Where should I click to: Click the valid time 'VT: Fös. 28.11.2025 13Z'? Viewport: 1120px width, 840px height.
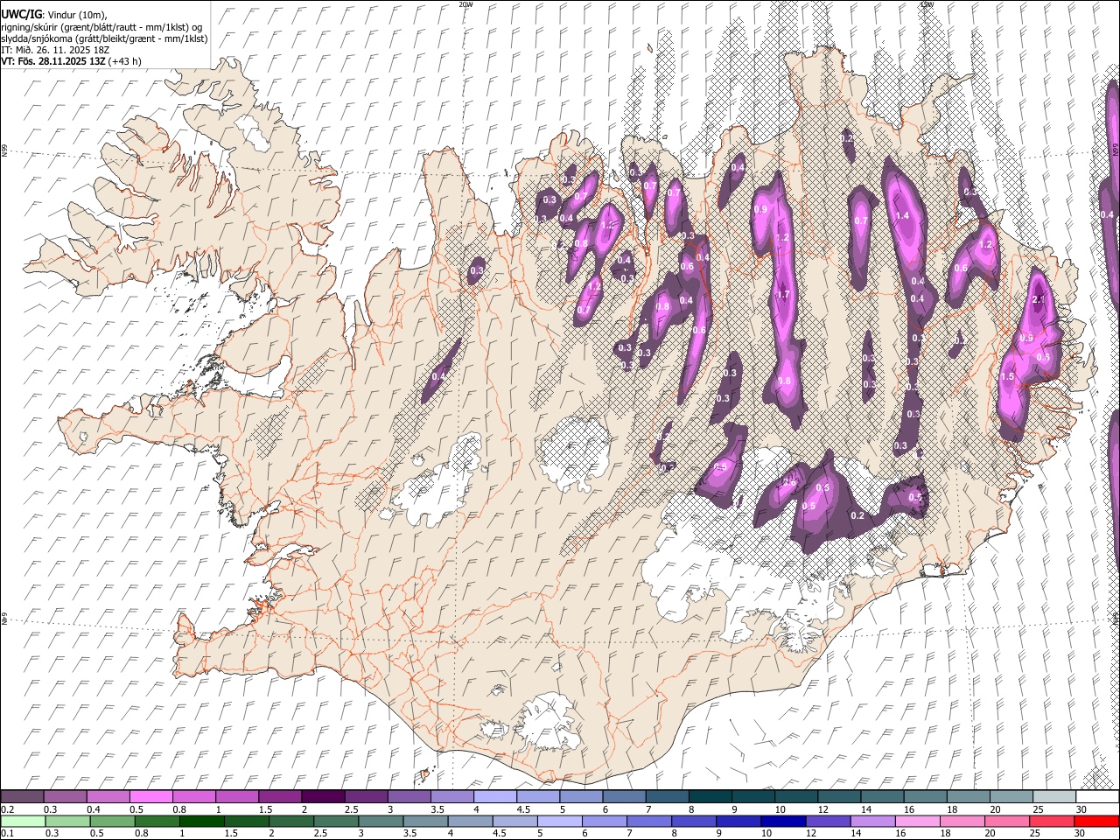coord(53,61)
